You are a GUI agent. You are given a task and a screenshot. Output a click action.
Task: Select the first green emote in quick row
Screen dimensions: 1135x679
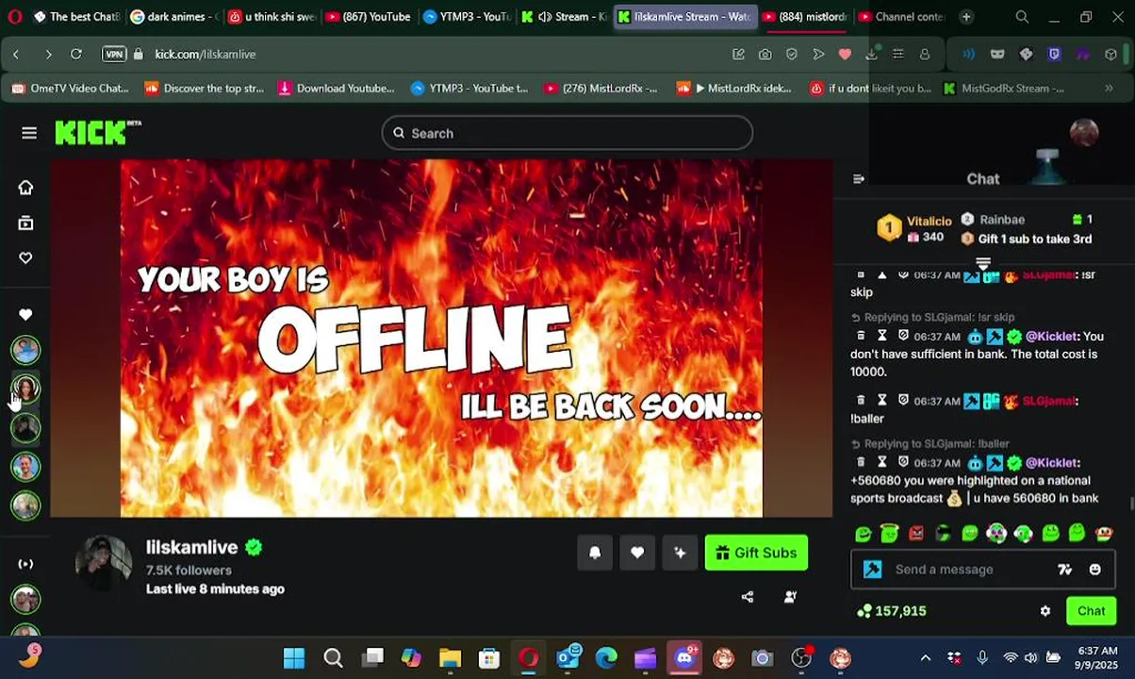coord(863,534)
